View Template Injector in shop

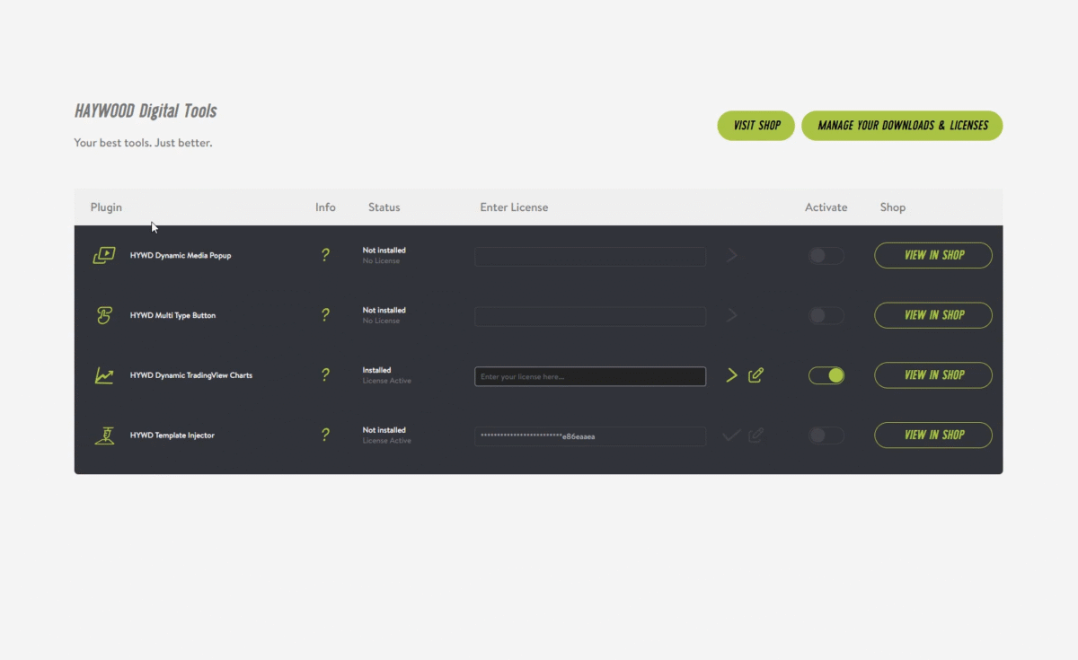pyautogui.click(x=932, y=436)
